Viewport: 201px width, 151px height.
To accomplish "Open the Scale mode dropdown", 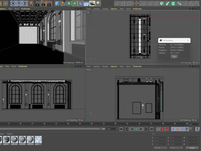I will [x=176, y=148].
